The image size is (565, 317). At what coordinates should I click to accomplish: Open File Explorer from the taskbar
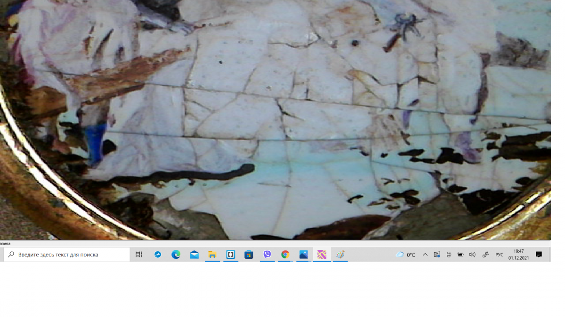pos(212,255)
